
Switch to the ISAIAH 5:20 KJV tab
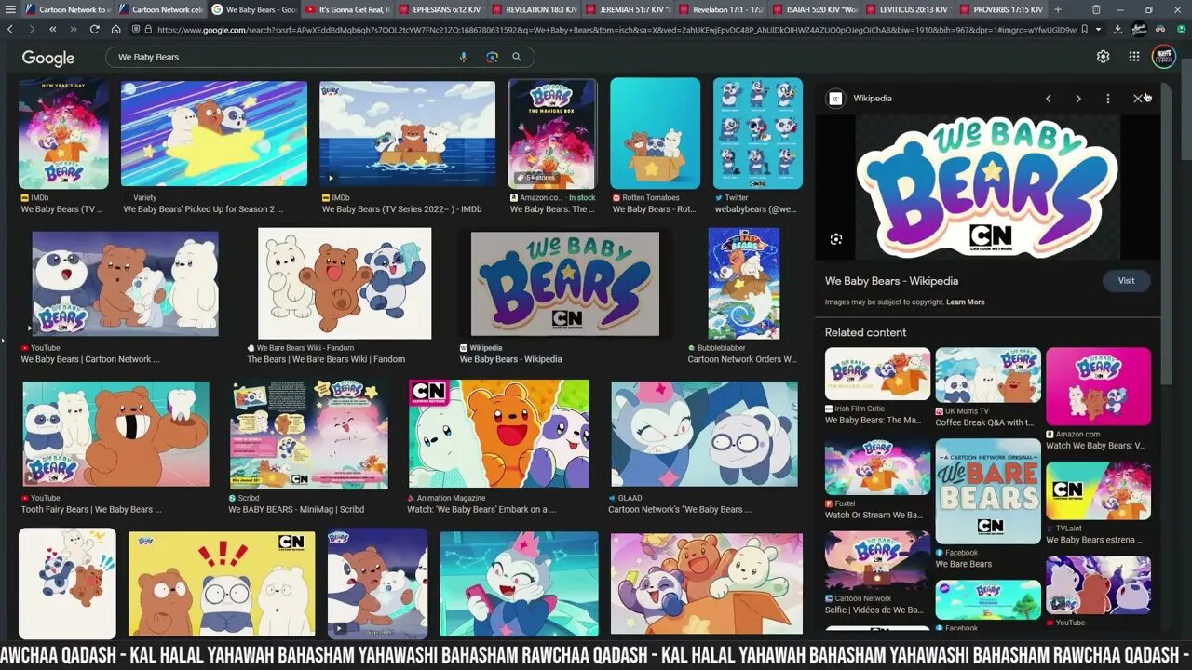point(815,9)
